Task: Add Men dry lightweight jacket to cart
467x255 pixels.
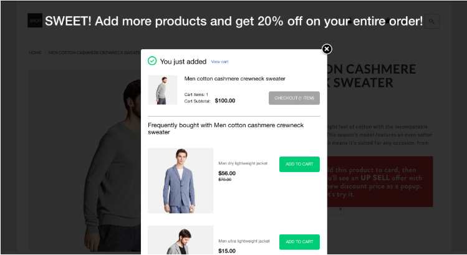Action: pos(299,164)
